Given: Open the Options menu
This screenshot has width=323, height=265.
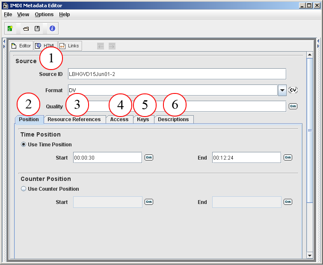Looking at the screenshot, I should (44, 15).
